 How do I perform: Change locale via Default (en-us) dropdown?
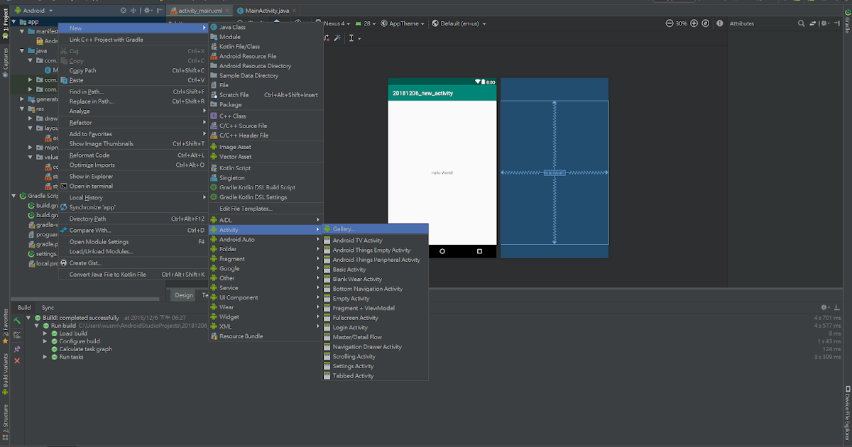(459, 23)
